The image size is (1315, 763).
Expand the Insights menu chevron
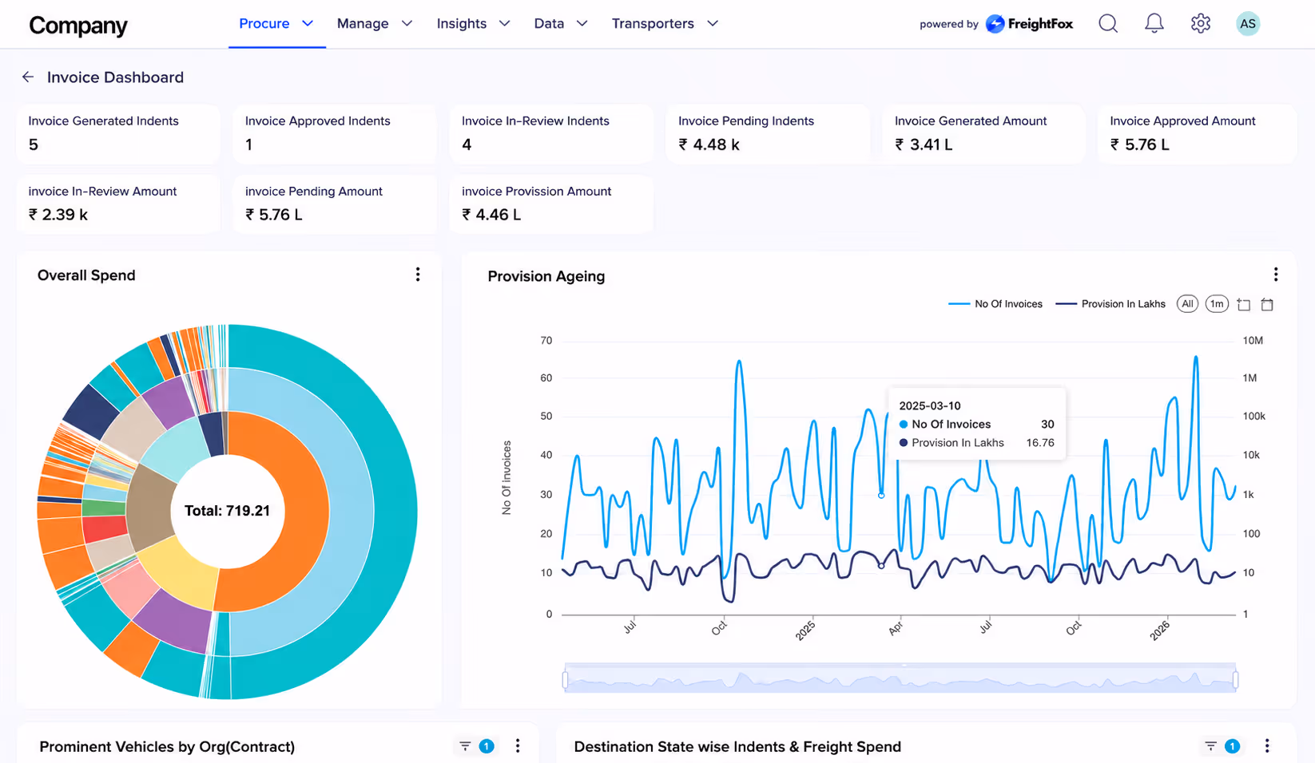click(x=504, y=24)
